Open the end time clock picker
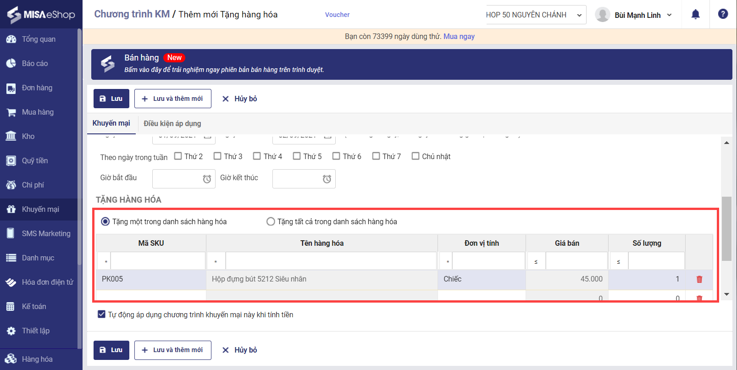This screenshot has width=737, height=370. click(327, 179)
